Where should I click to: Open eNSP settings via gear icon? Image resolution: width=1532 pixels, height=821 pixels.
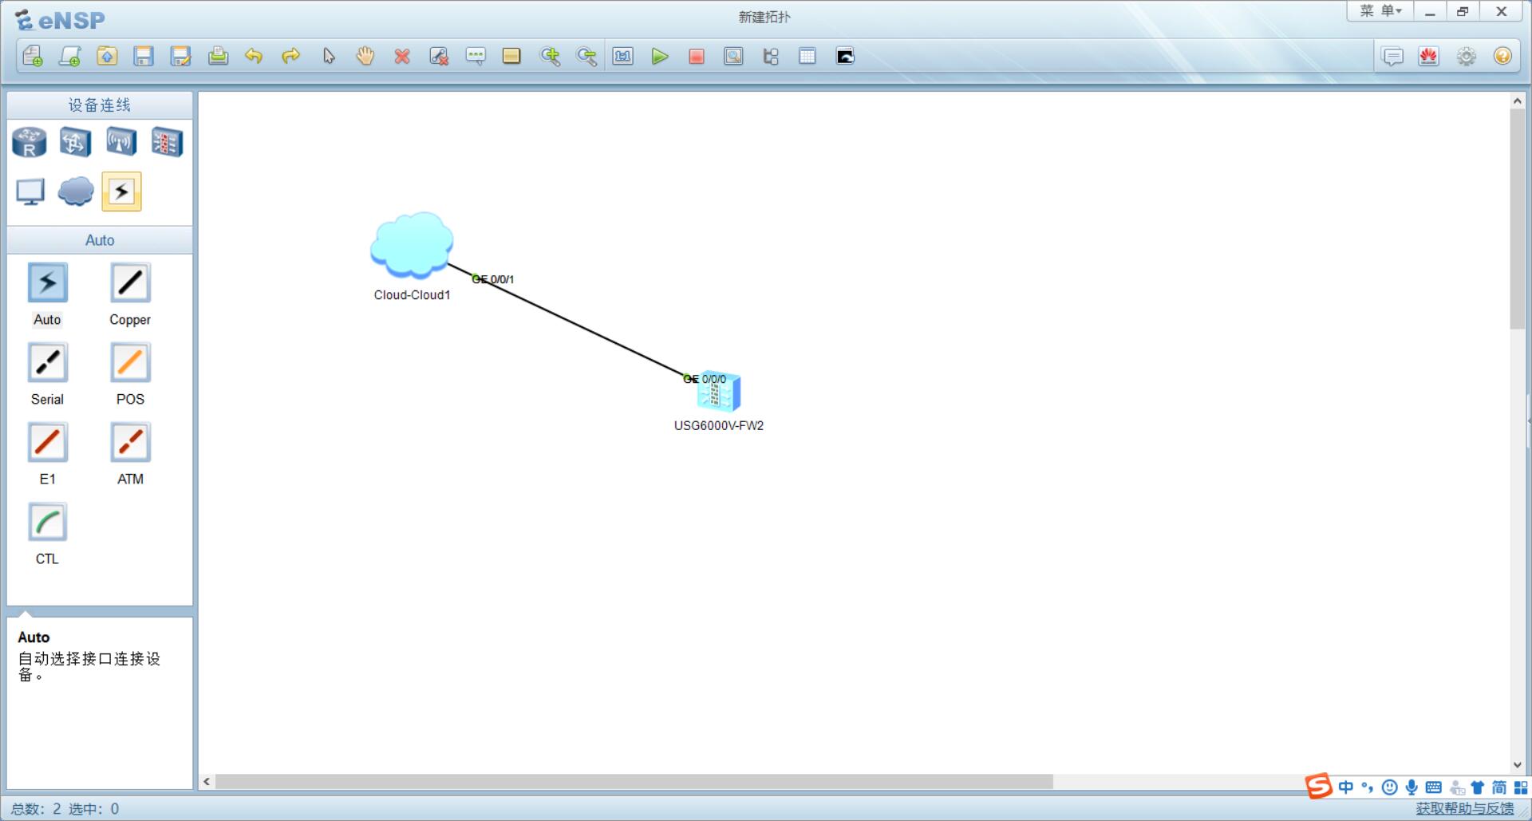tap(1466, 56)
